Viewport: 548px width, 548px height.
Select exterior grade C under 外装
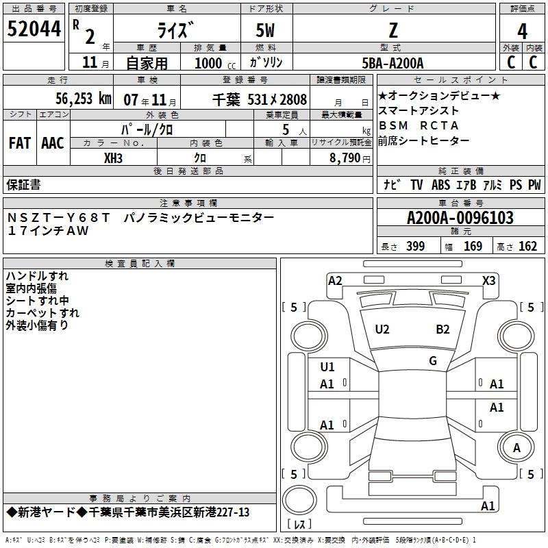[x=511, y=62]
